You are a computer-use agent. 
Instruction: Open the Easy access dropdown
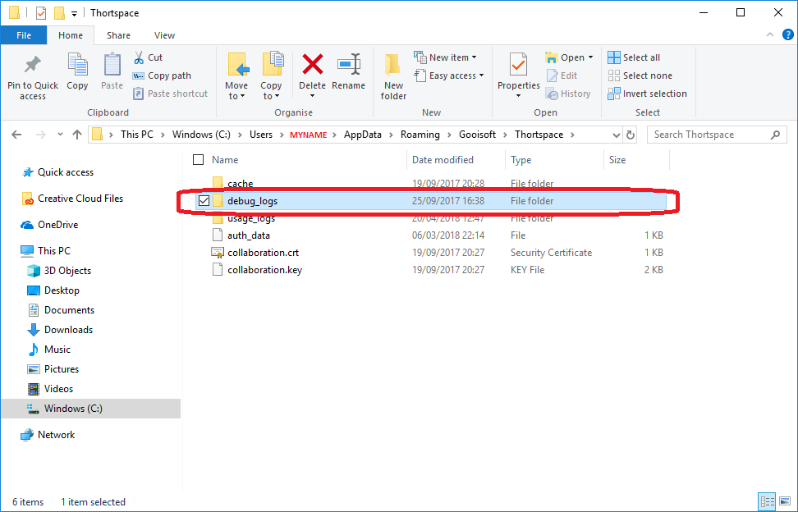pyautogui.click(x=448, y=75)
